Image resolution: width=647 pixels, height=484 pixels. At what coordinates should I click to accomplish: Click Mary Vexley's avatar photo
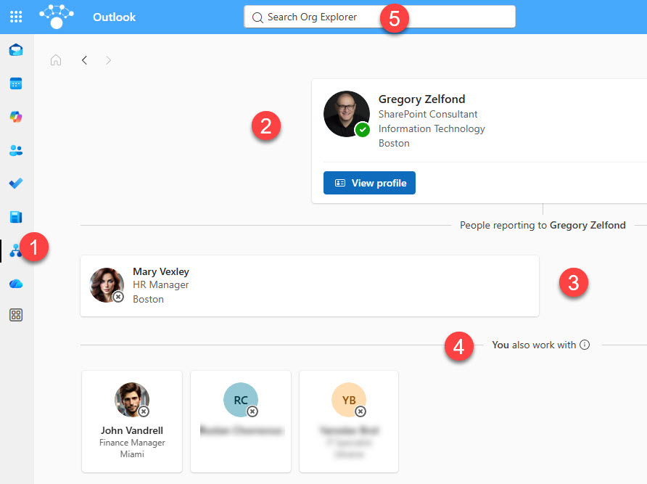107,285
